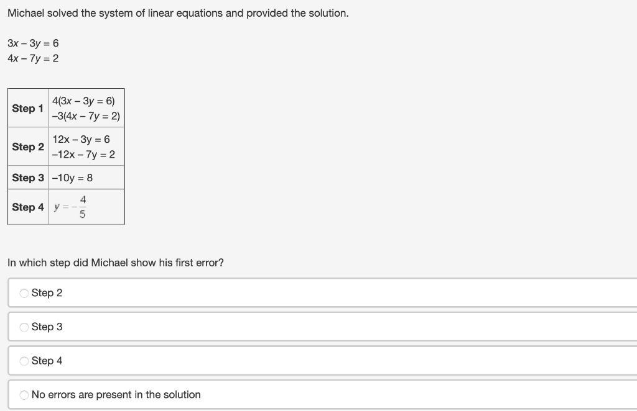The width and height of the screenshot is (637, 411).
Task: Click the bold Step 1 table cell
Action: pyautogui.click(x=28, y=108)
